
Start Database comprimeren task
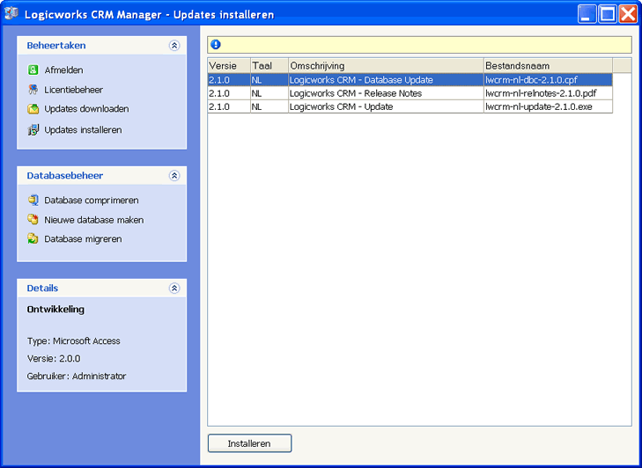pos(92,200)
